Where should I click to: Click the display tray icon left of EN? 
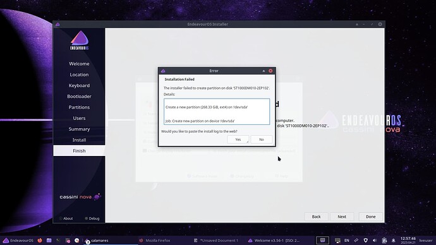click(x=337, y=241)
